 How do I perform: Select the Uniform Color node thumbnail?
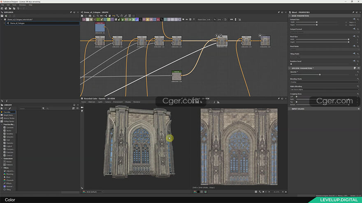point(100,27)
